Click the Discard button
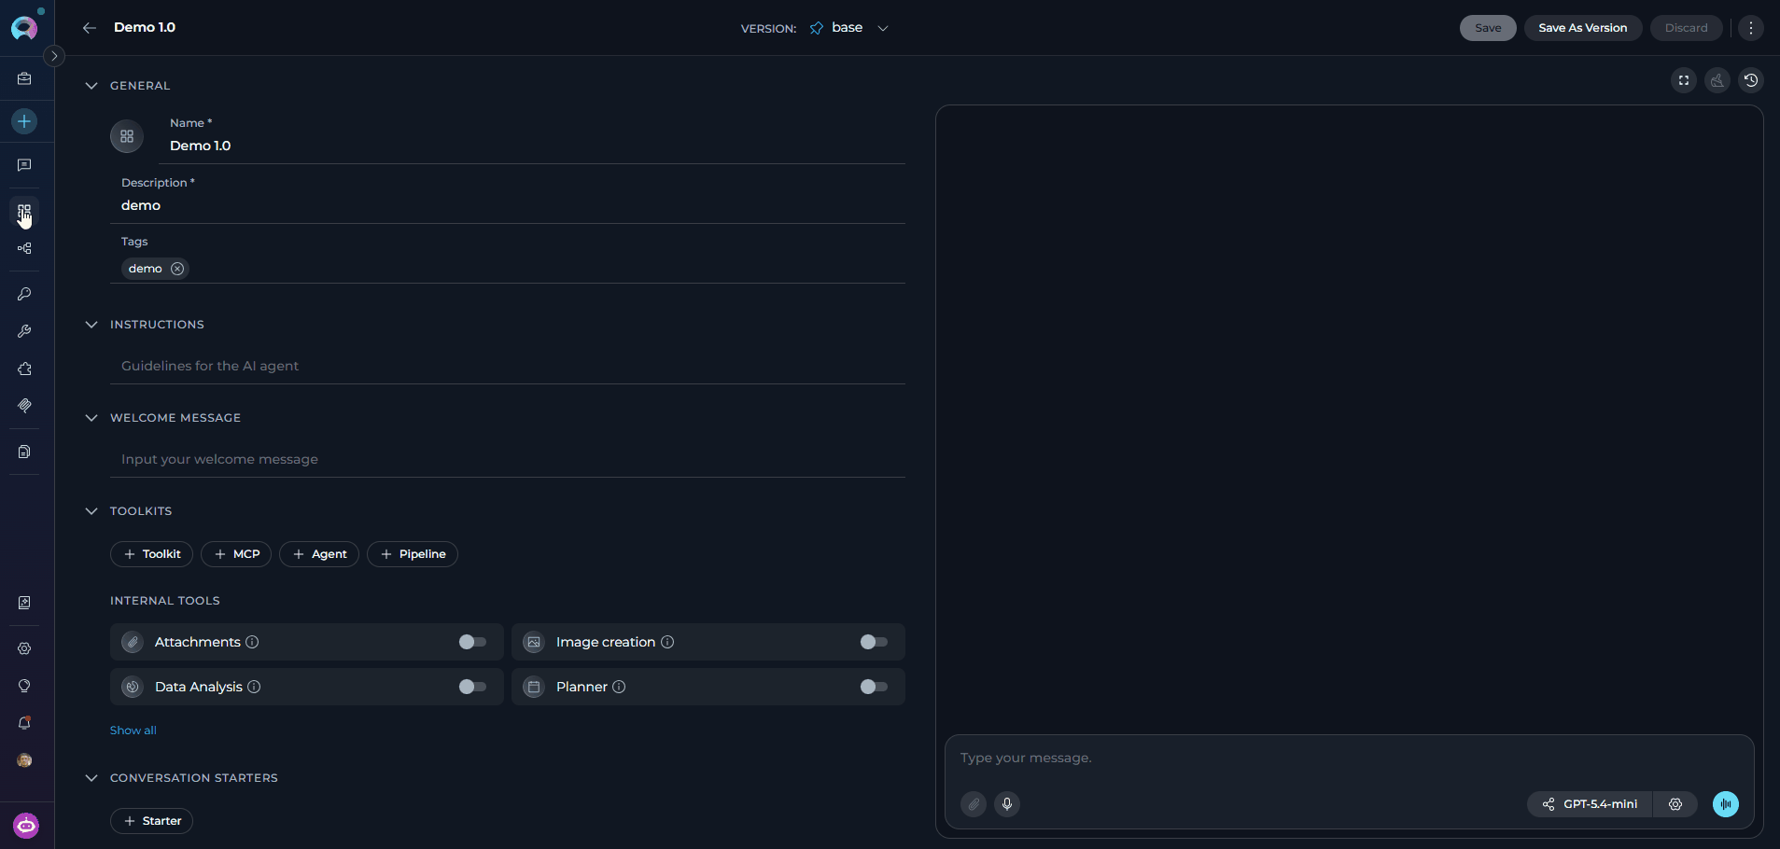1780x849 pixels. pos(1687,28)
